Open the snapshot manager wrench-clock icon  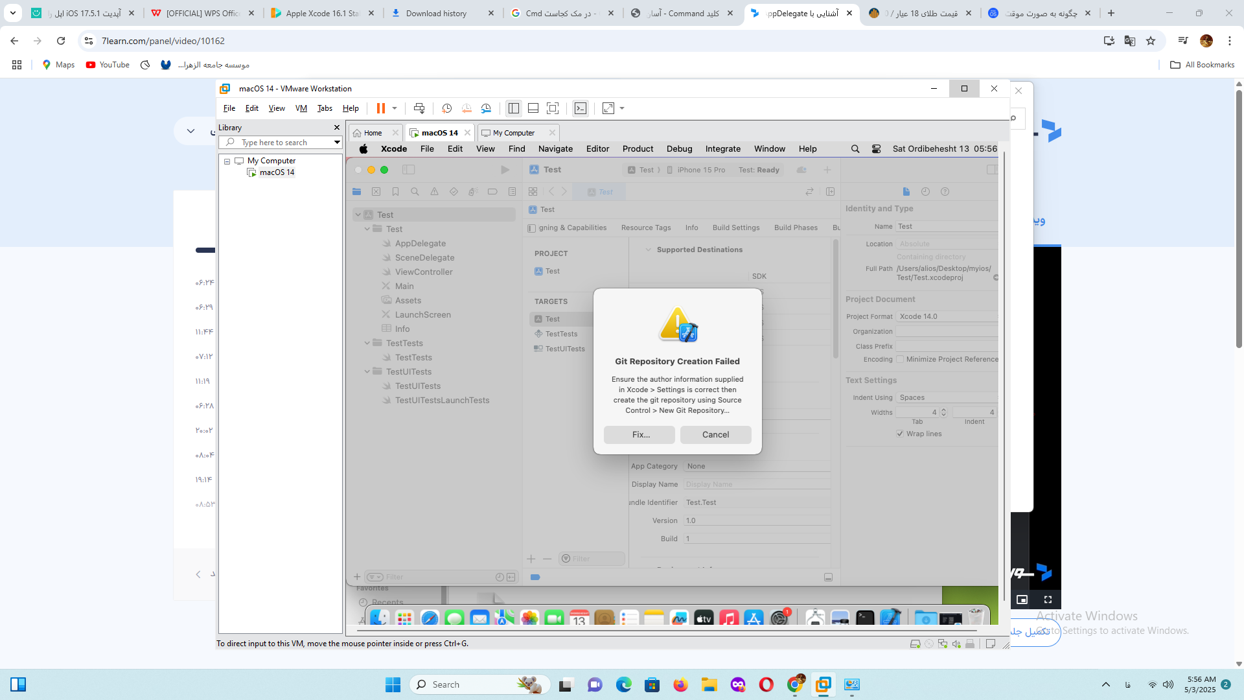[486, 108]
